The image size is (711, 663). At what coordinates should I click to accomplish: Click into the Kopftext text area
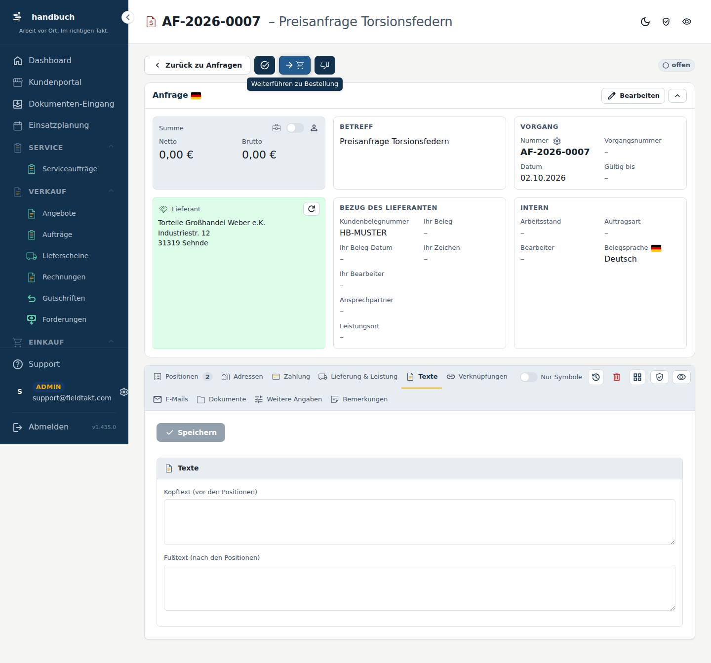tap(420, 522)
